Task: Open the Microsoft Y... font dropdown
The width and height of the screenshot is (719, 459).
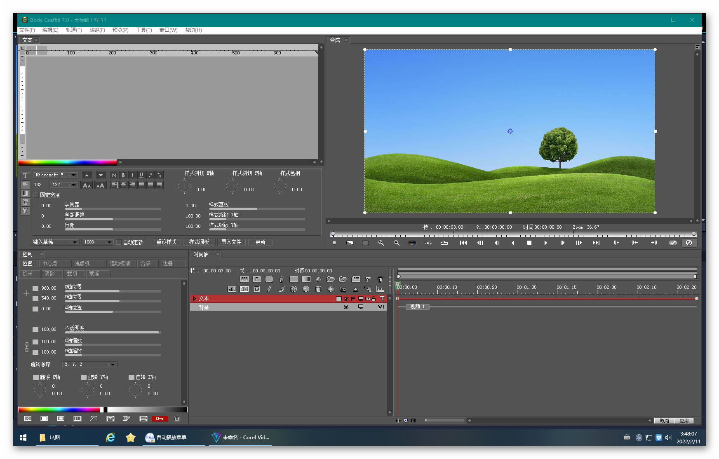Action: pyautogui.click(x=56, y=175)
